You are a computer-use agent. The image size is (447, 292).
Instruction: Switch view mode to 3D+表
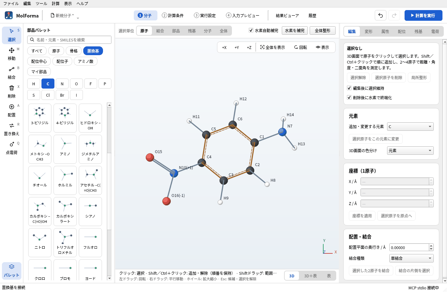(x=311, y=276)
